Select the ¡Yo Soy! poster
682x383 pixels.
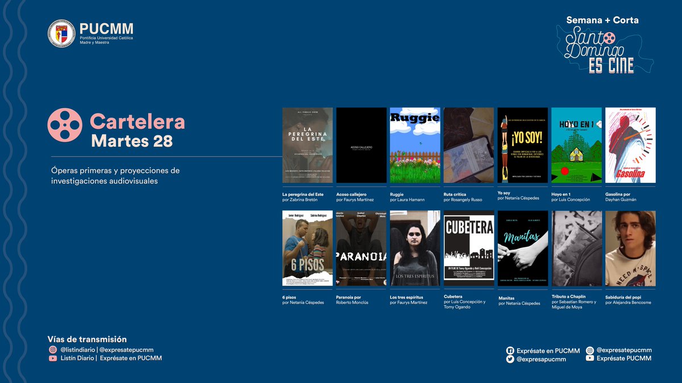[523, 145]
